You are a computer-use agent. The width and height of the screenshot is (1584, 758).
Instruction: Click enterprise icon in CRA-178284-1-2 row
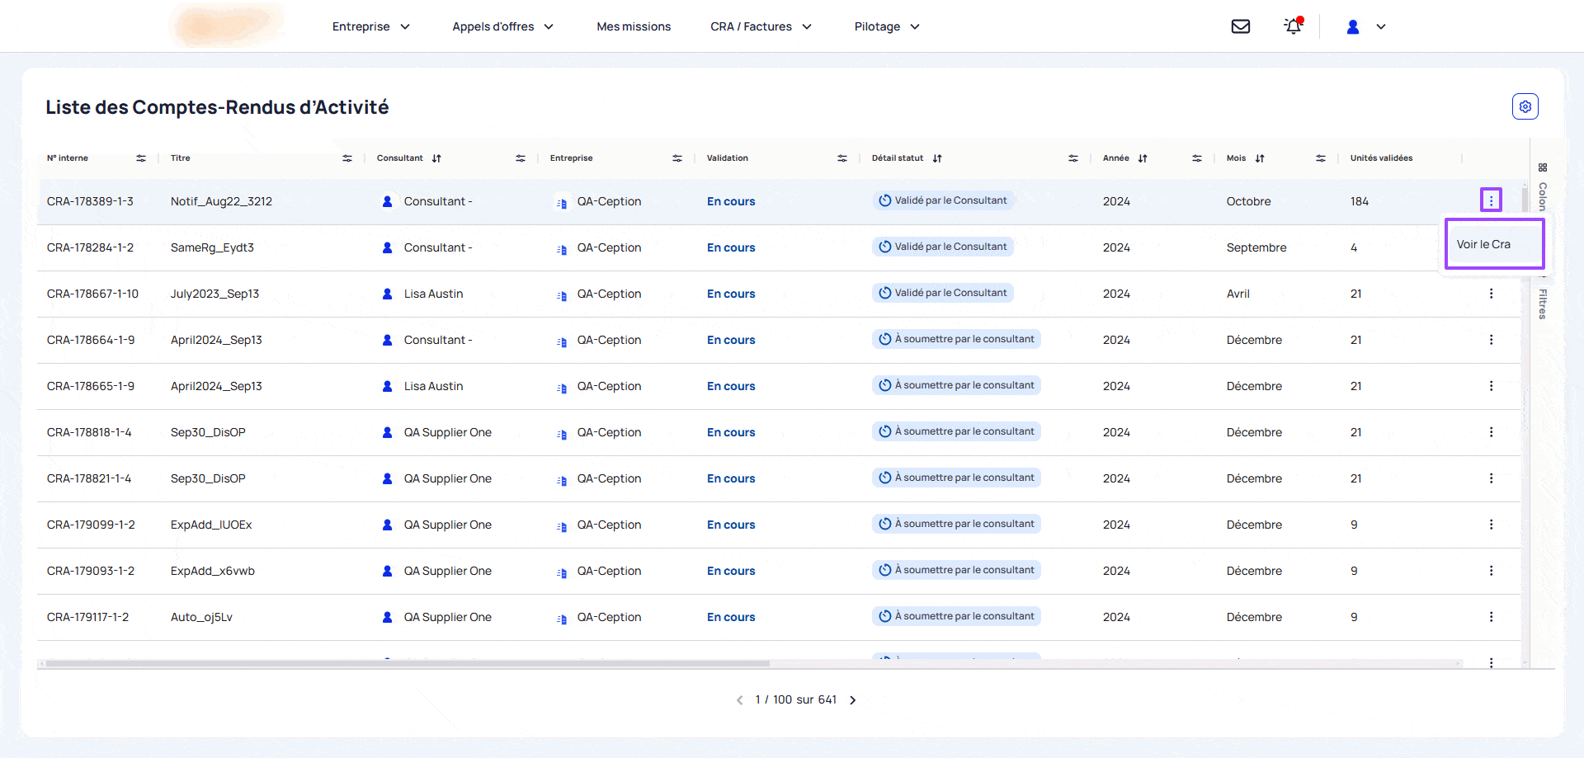pos(561,248)
